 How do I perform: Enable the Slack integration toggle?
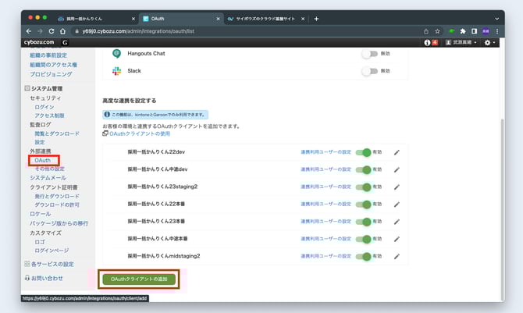[x=369, y=71]
